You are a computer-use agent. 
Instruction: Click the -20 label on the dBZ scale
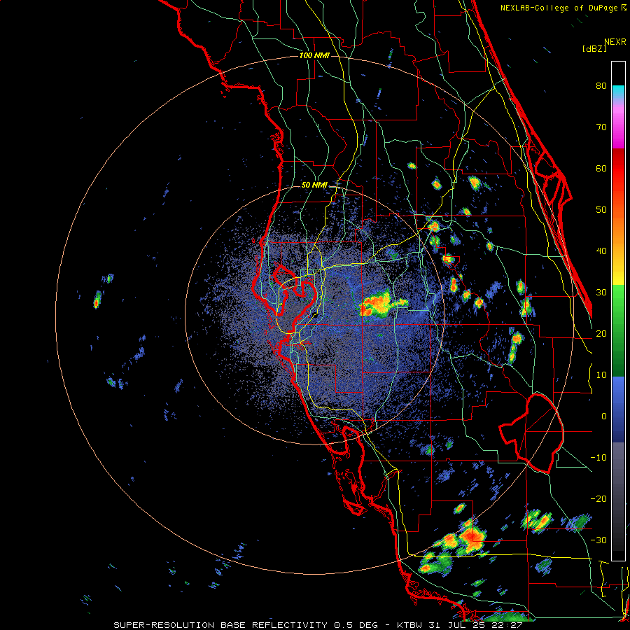[598, 498]
